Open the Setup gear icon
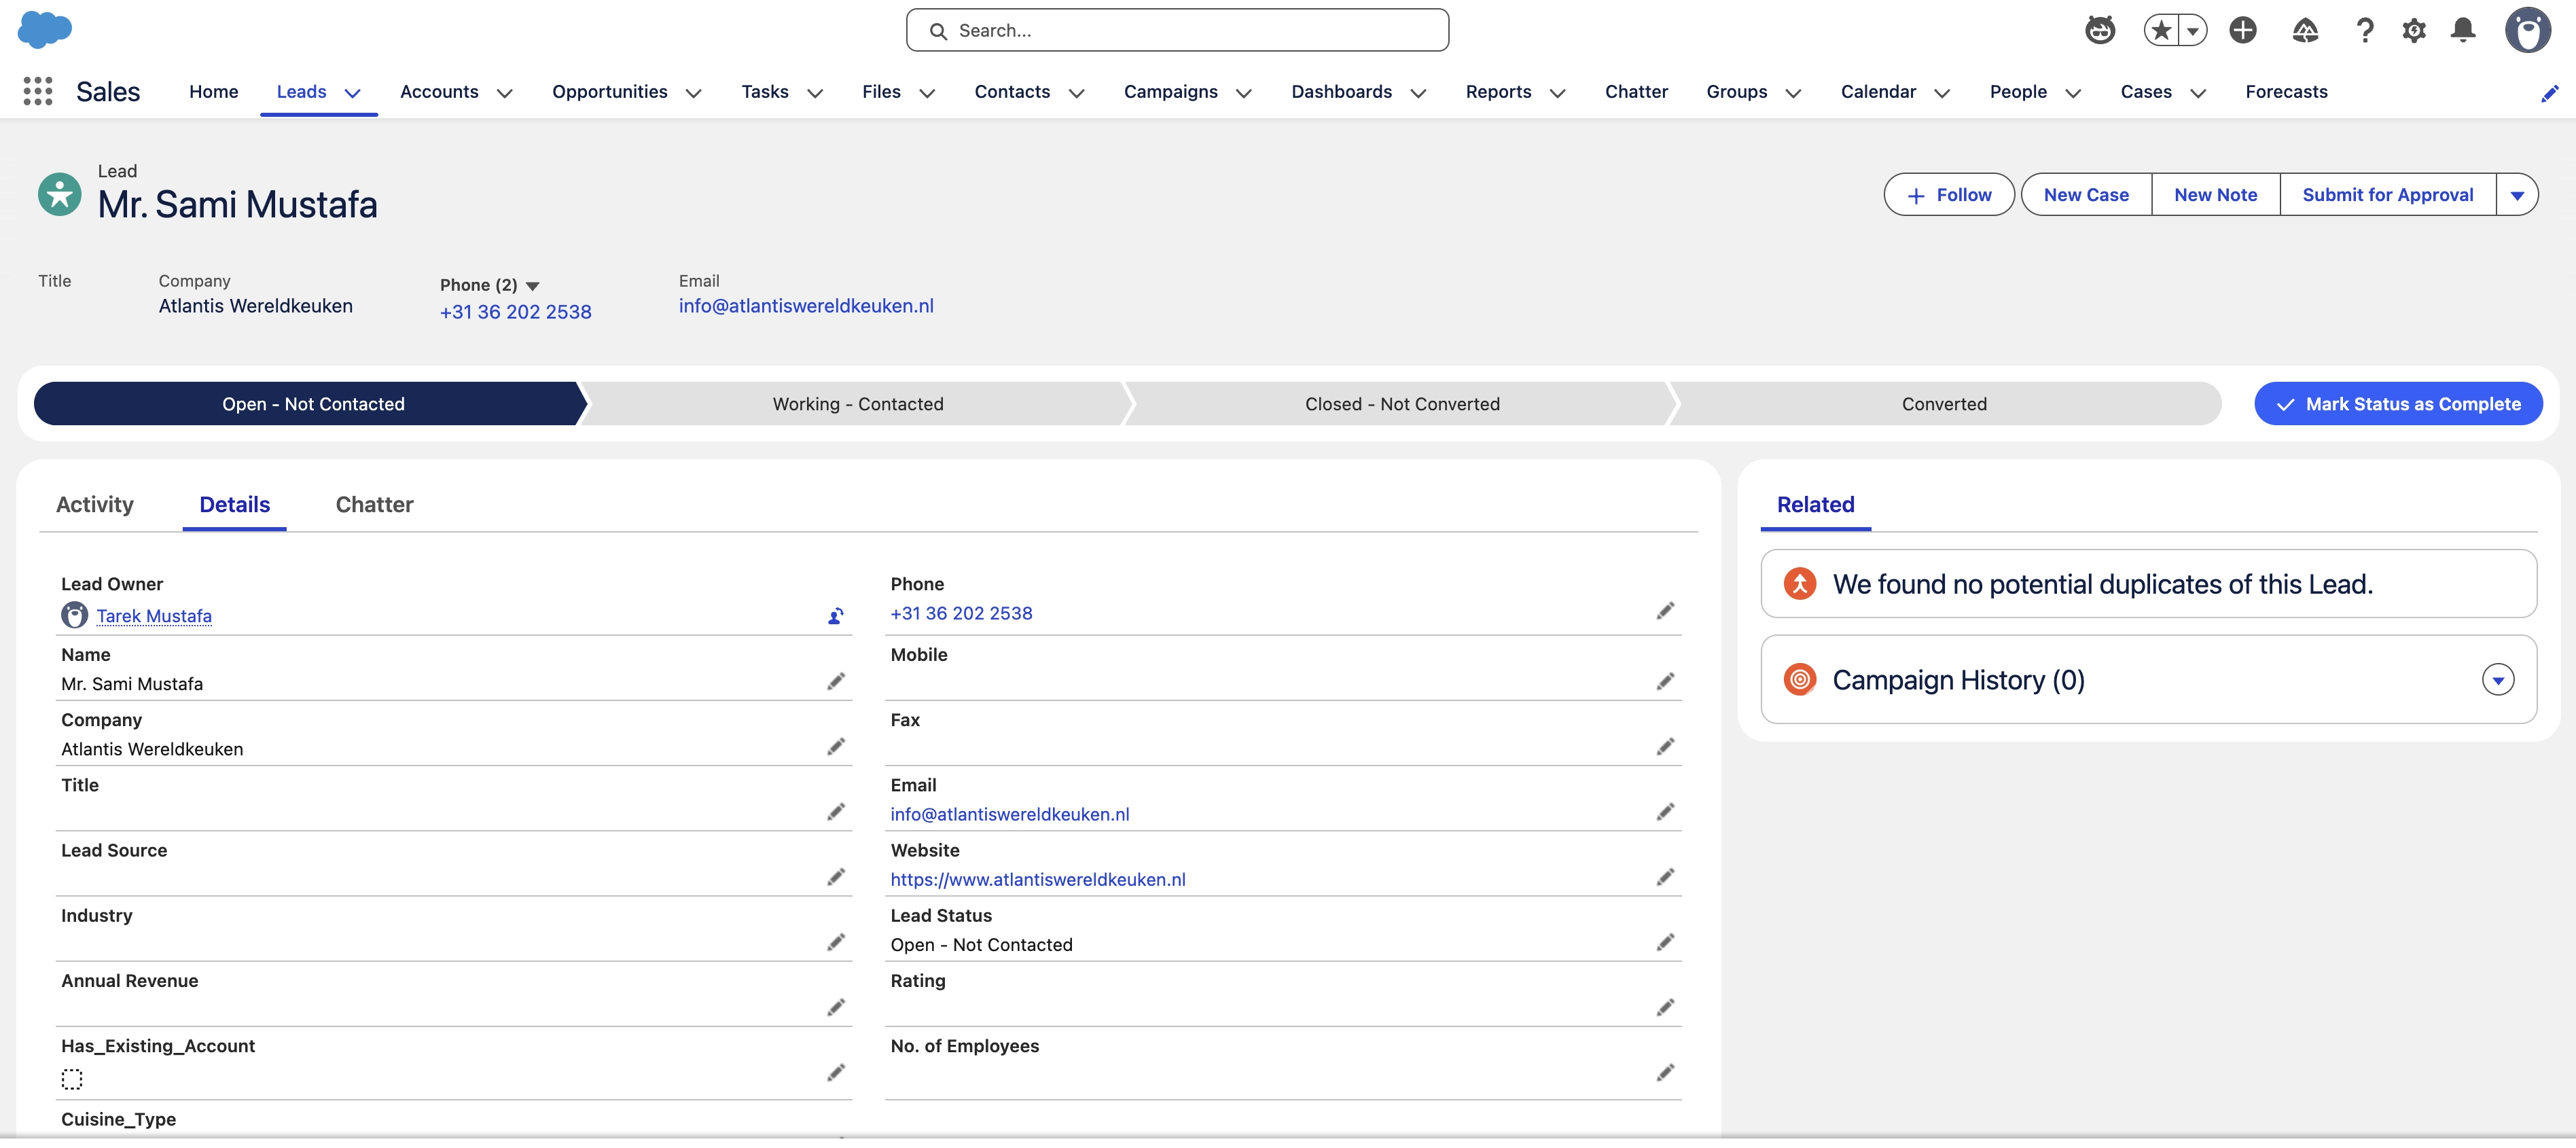The width and height of the screenshot is (2576, 1148). tap(2413, 30)
